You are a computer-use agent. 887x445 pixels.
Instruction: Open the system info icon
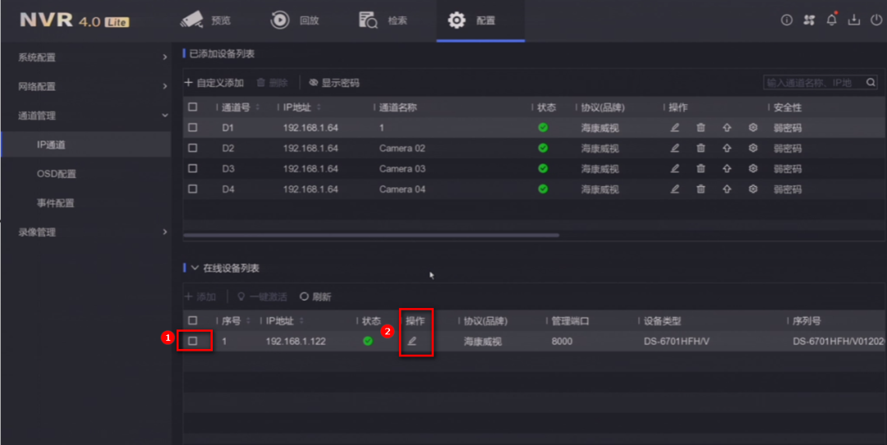coord(786,20)
